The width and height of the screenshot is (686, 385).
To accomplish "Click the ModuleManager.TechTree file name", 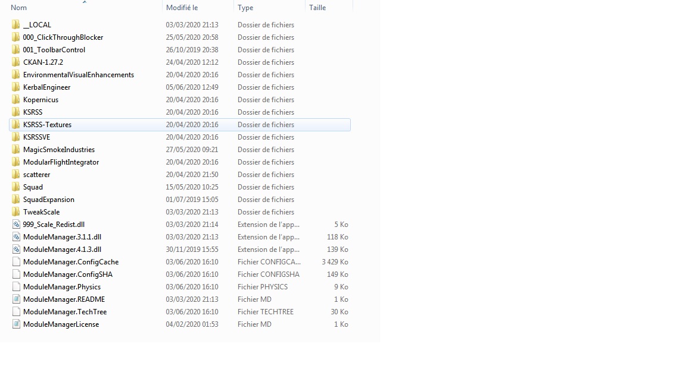I will (x=65, y=312).
